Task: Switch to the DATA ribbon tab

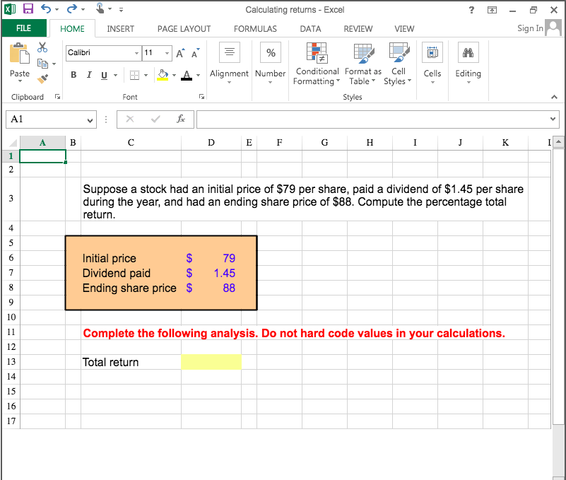Action: [310, 29]
